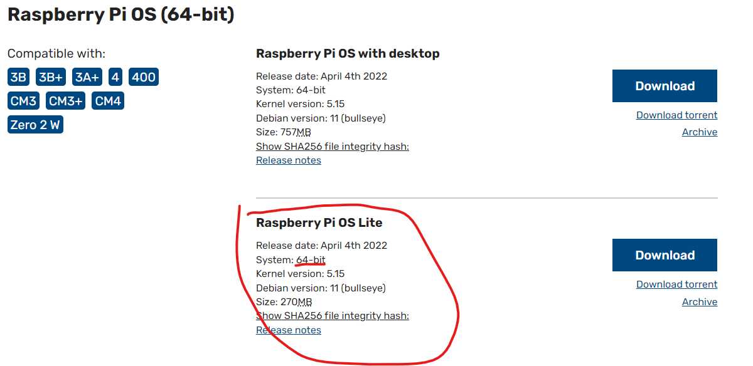Click the Raspberry Pi OS Lite heading
This screenshot has width=753, height=366.
pos(319,223)
